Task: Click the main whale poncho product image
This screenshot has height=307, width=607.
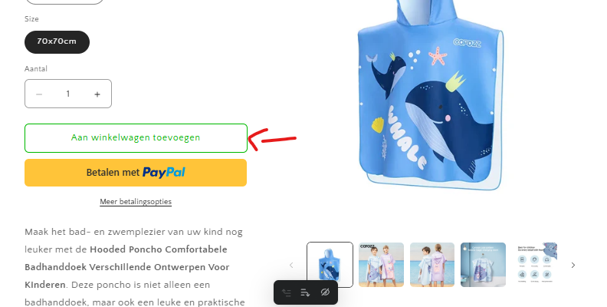Action: (431, 95)
